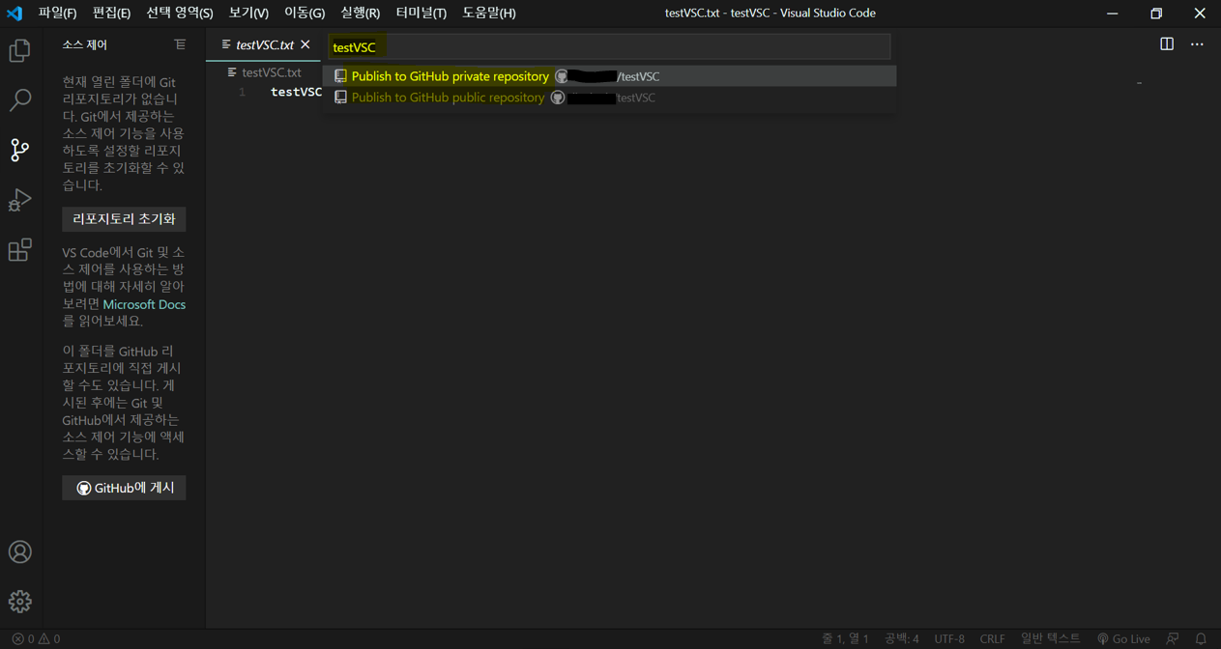Open the 선택 영역(S) menu
The height and width of the screenshot is (649, 1221).
pyautogui.click(x=180, y=13)
